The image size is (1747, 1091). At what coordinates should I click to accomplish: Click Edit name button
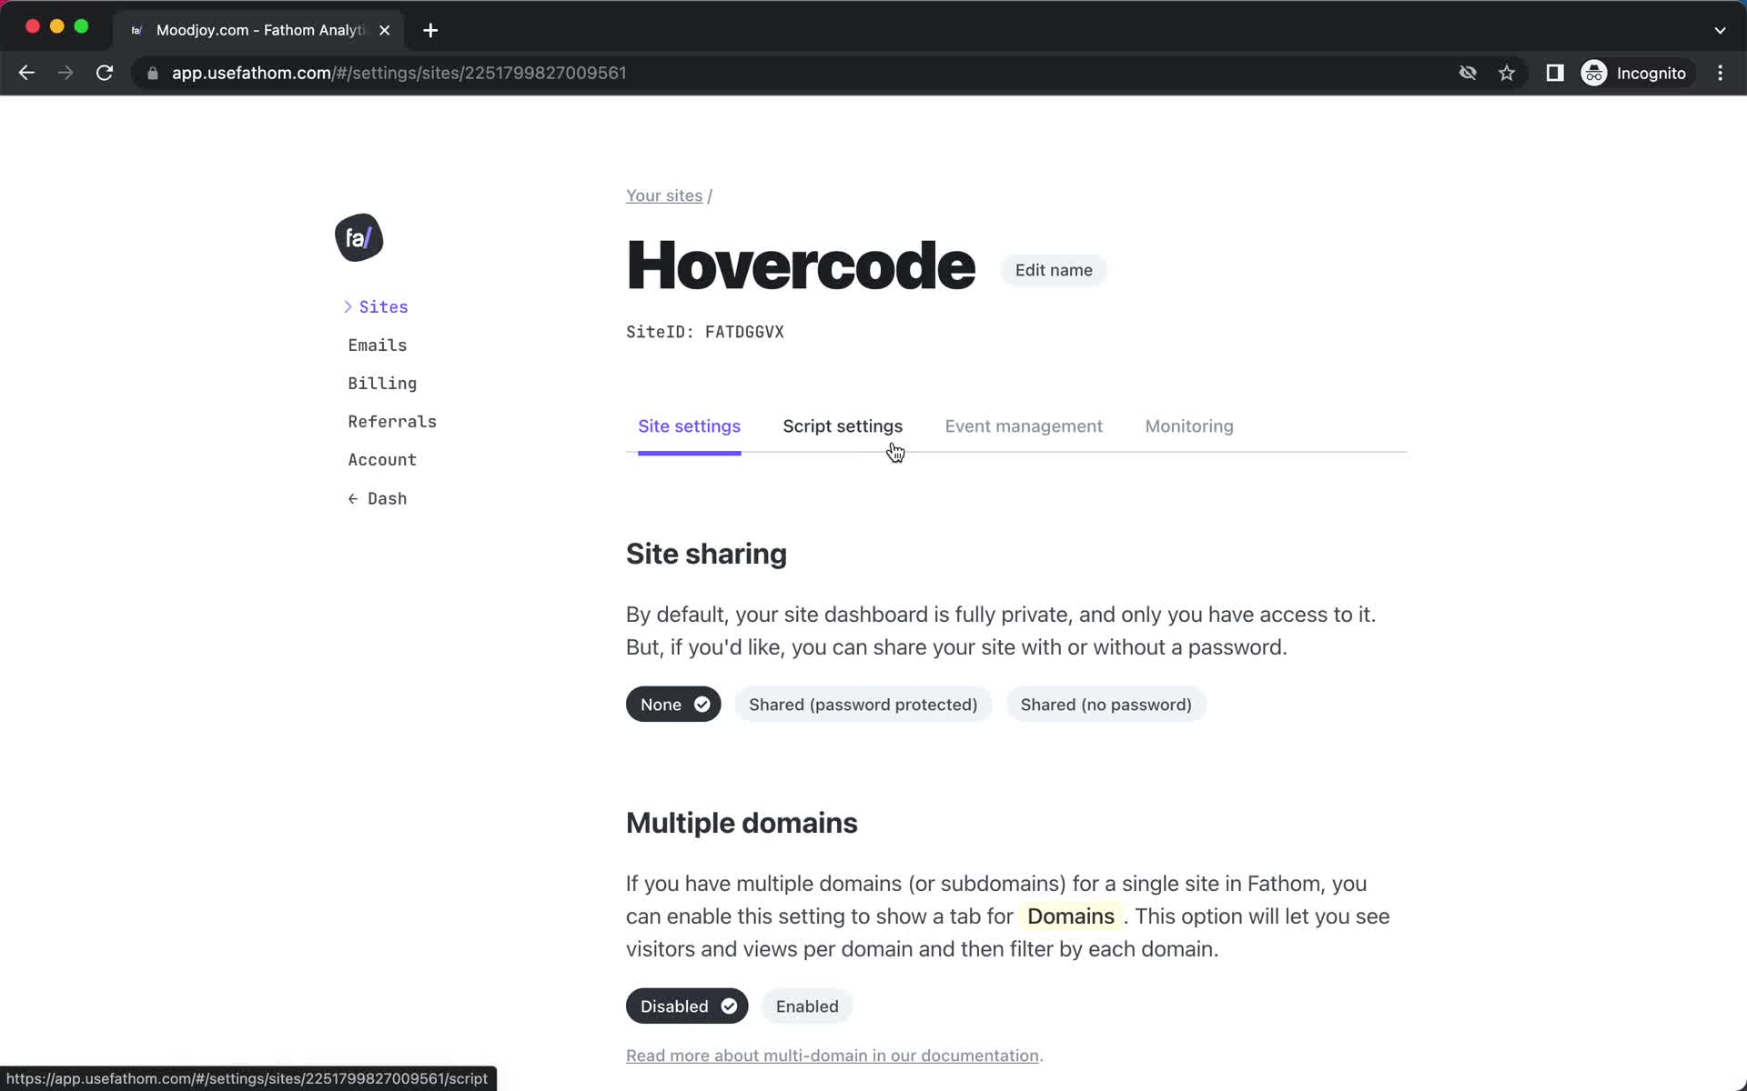click(x=1053, y=270)
